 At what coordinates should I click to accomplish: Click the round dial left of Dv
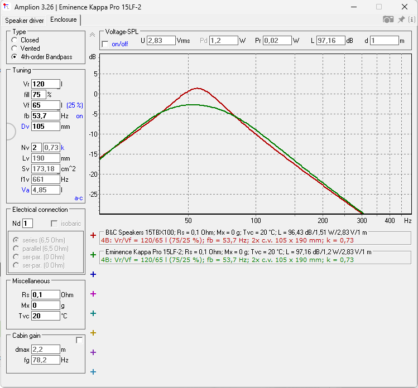[x=11, y=132]
